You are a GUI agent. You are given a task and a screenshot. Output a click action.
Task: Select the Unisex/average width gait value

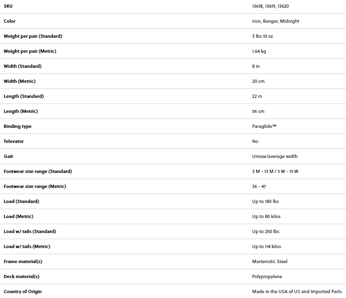274,156
